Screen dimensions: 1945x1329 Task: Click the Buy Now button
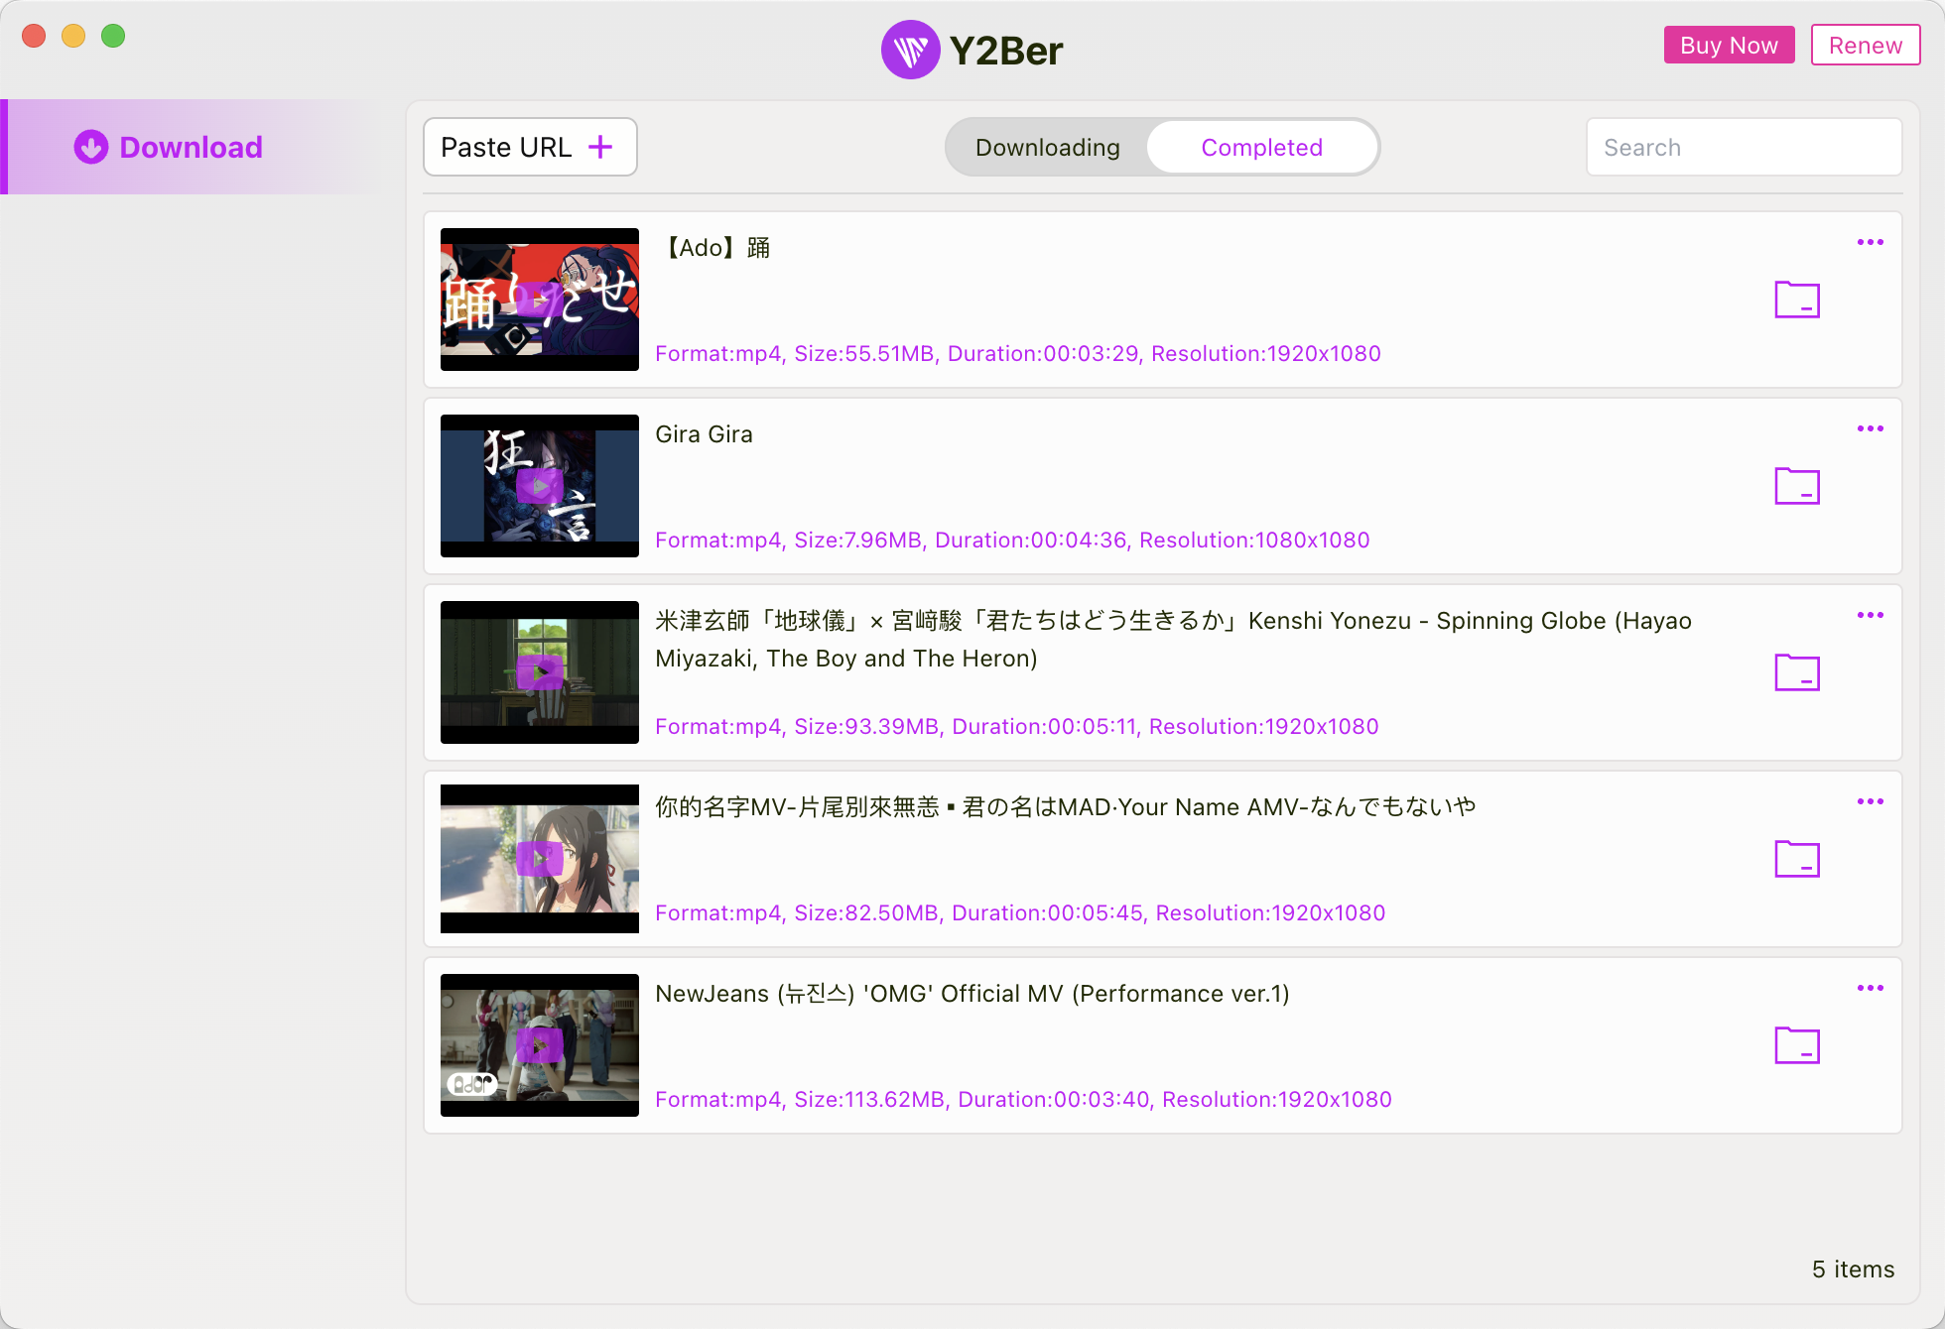tap(1729, 46)
